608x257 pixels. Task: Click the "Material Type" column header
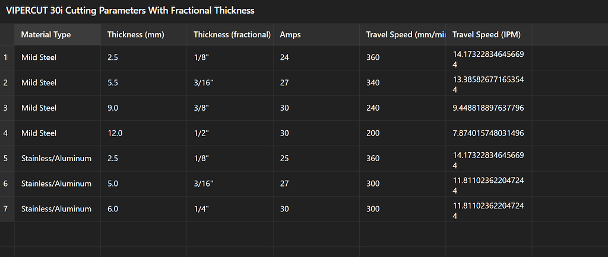point(46,35)
